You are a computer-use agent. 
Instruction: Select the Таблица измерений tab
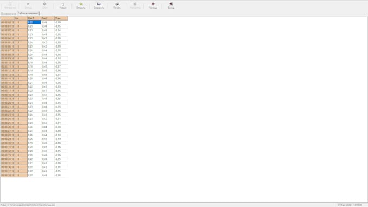tap(28, 14)
